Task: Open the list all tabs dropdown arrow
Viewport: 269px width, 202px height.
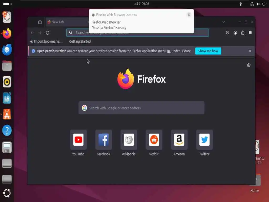Action: 224,22
